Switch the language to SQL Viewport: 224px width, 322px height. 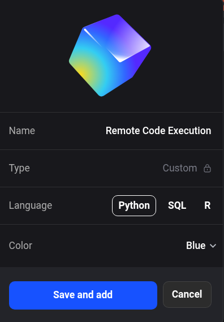[177, 205]
